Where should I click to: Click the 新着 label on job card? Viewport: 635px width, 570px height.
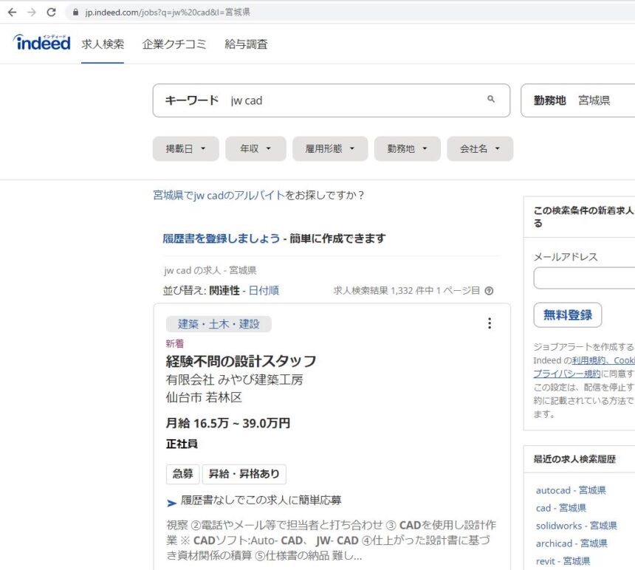pos(174,344)
